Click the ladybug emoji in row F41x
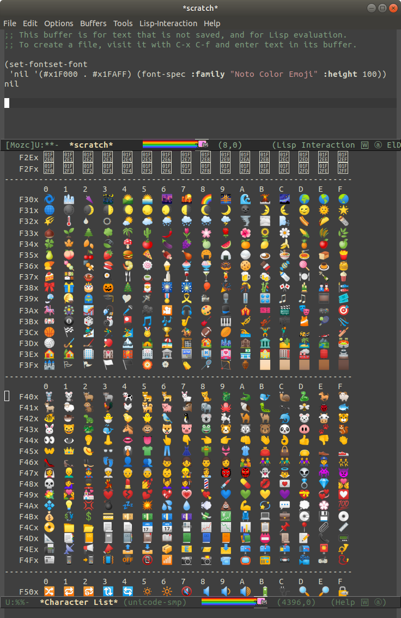 324,408
